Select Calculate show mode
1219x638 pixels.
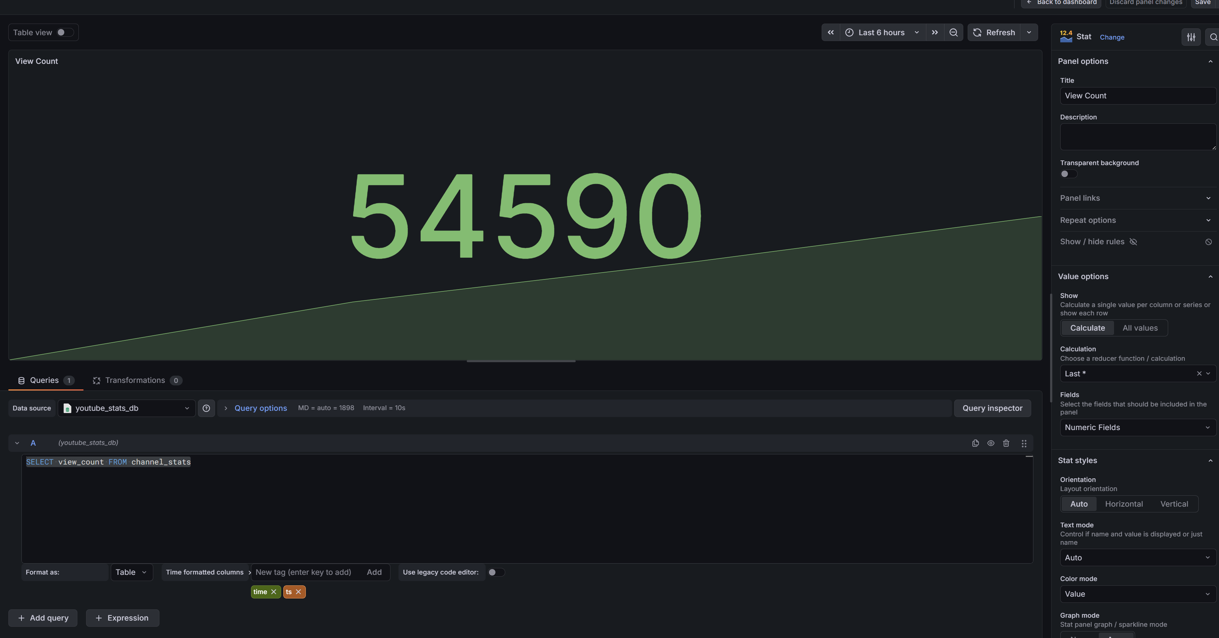click(x=1088, y=328)
